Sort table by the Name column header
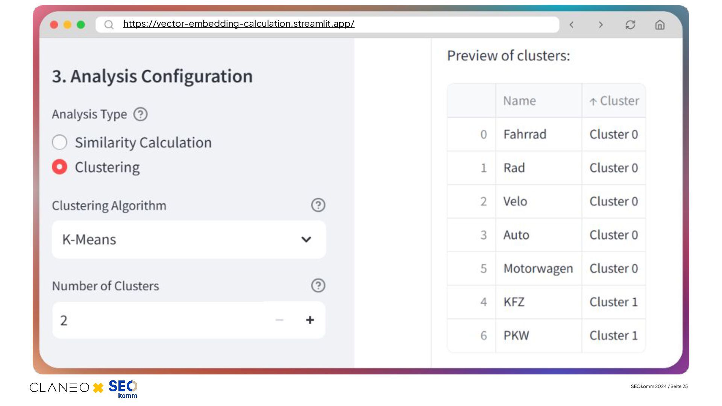Screen dimensions: 722x406 click(x=520, y=101)
